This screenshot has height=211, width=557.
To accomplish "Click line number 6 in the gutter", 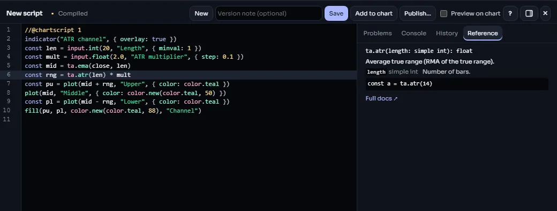I will point(9,75).
